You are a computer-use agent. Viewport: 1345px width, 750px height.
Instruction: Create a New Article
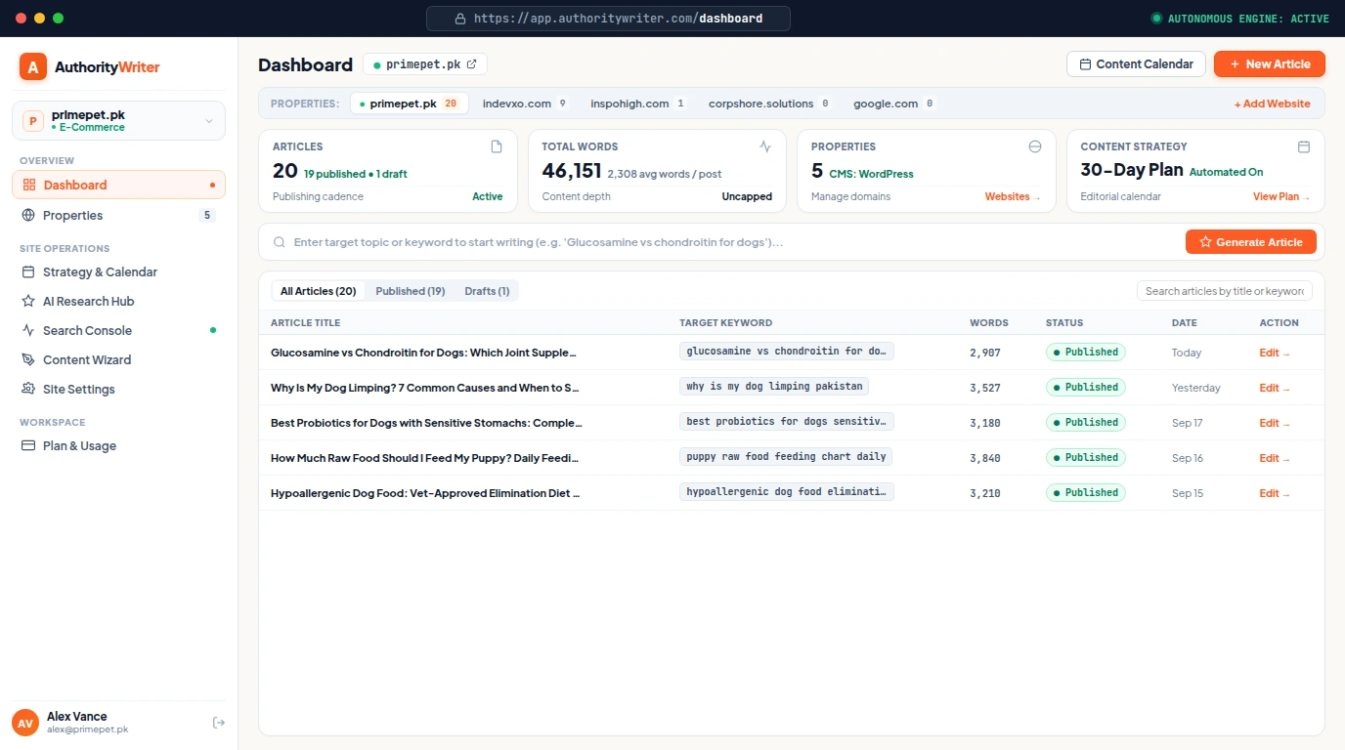click(1270, 64)
